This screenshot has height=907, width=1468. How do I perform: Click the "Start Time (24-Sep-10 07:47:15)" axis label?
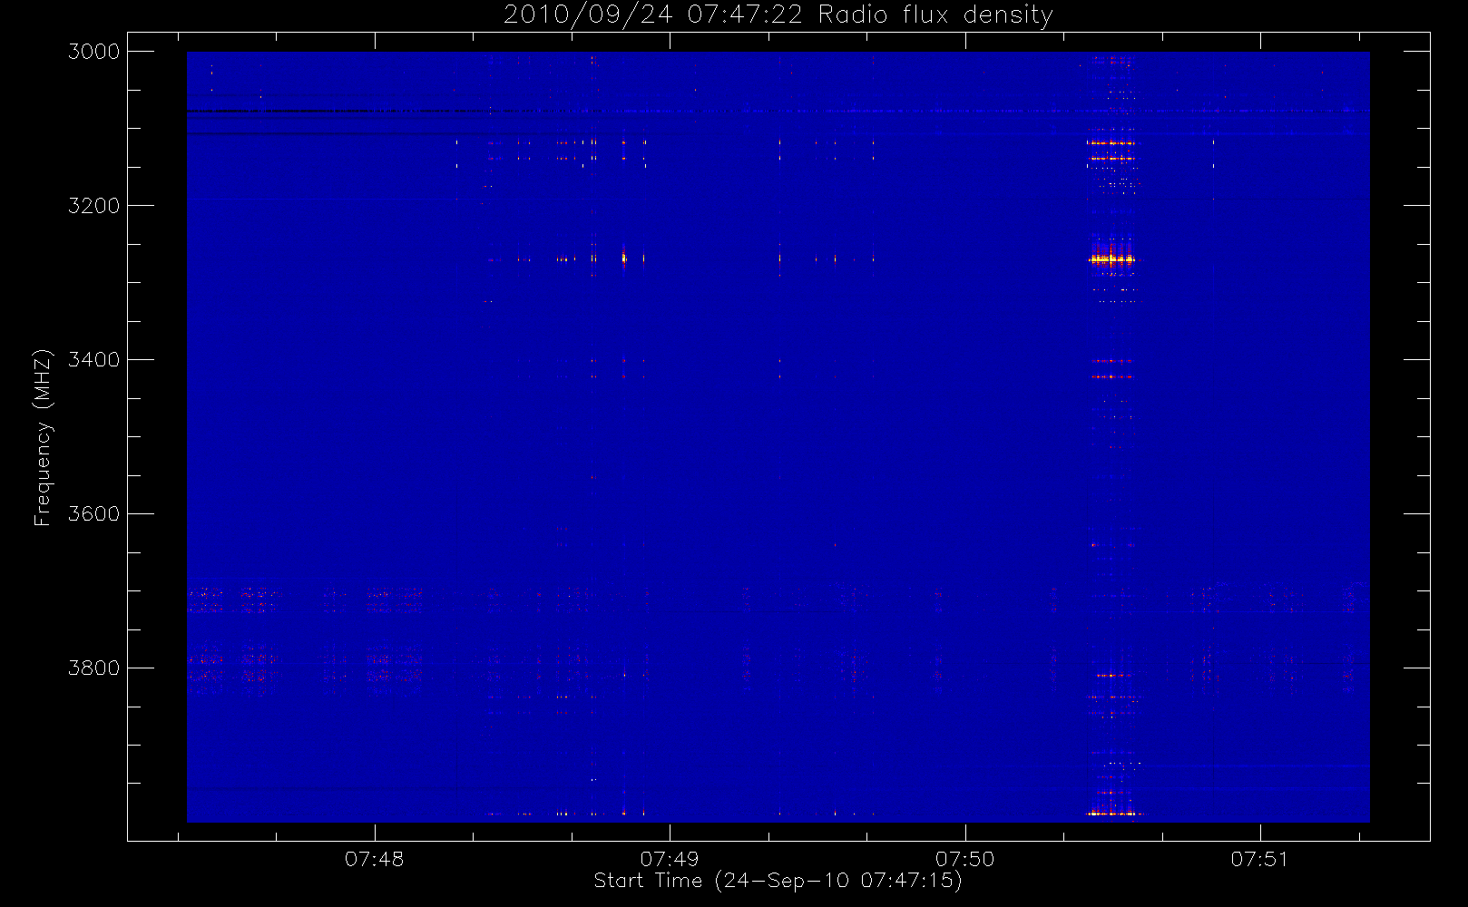[x=778, y=881]
